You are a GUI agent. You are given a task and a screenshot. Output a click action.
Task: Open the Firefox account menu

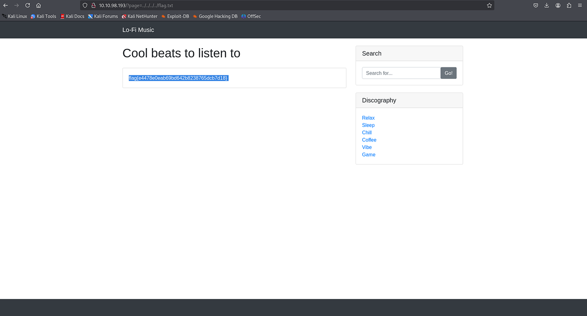coord(558,5)
